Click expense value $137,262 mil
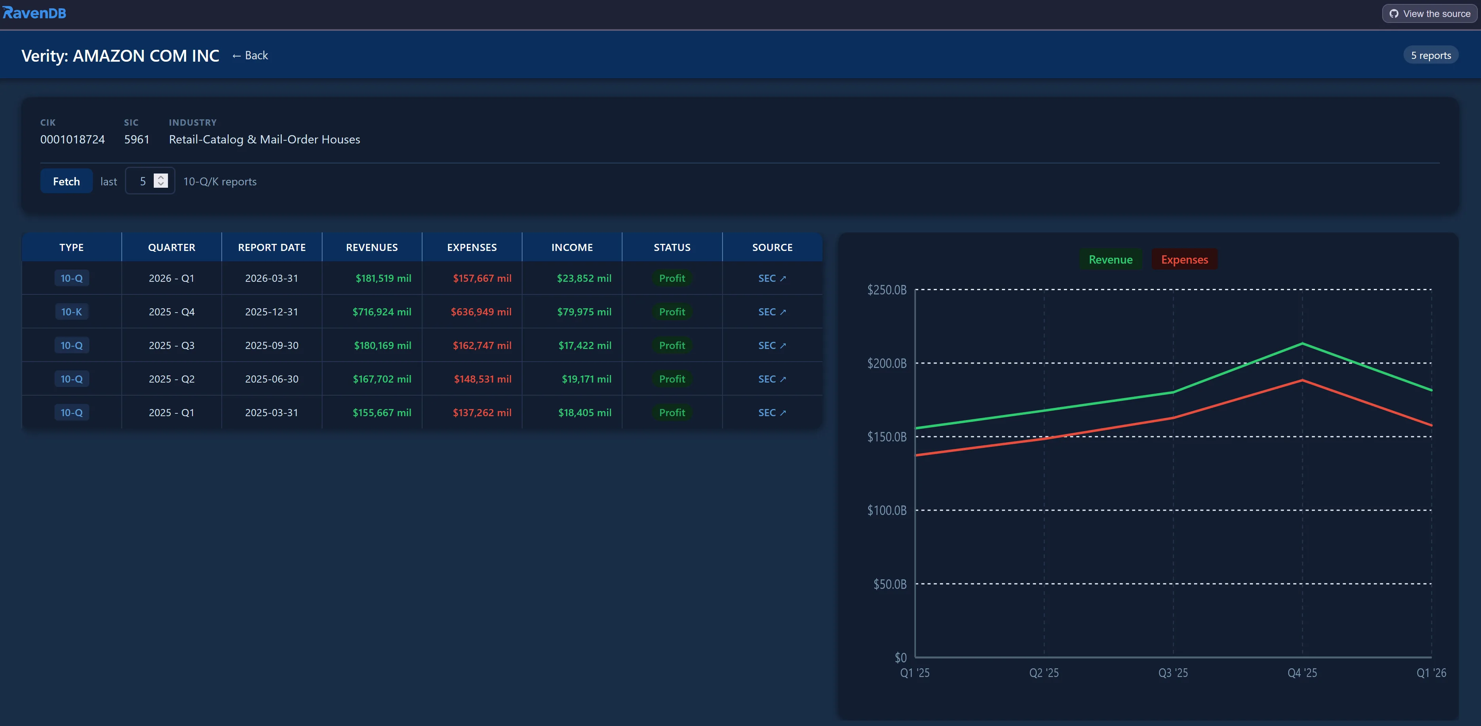The image size is (1481, 726). pos(482,413)
